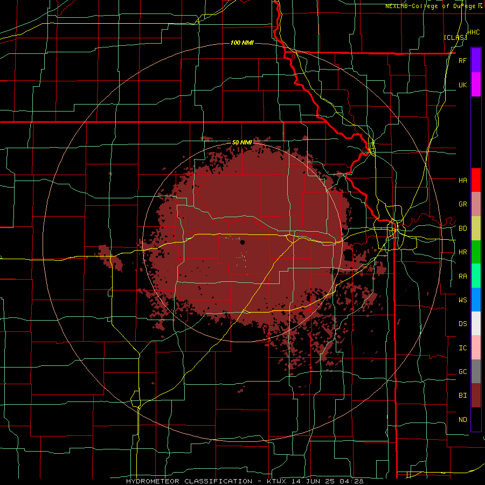This screenshot has width=485, height=485.
Task: Click the 'GC' legend label
Action: (462, 372)
